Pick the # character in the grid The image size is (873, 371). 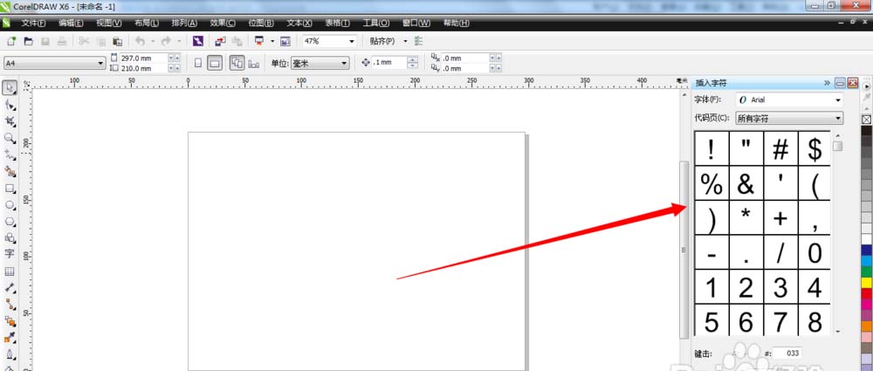coord(780,148)
